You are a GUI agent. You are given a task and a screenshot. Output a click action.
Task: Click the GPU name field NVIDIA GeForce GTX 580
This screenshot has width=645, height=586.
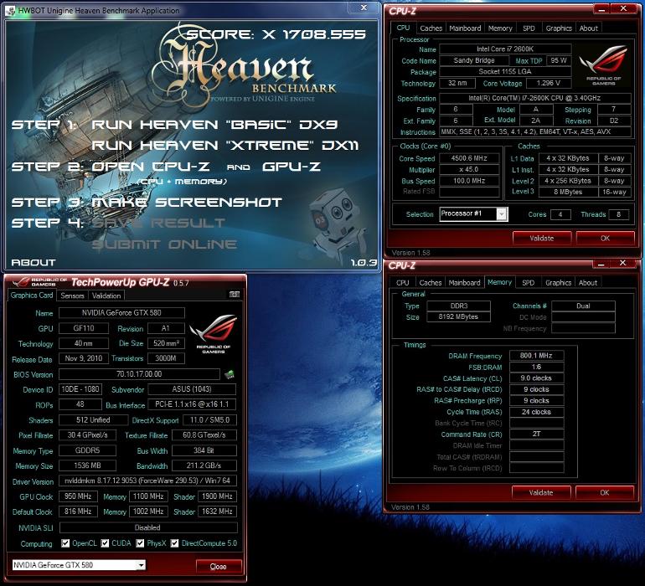pos(121,312)
